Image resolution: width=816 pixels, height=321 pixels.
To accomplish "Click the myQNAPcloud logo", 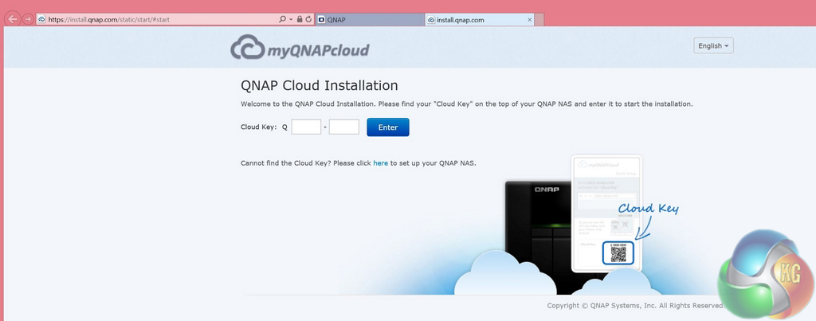I will (x=300, y=47).
